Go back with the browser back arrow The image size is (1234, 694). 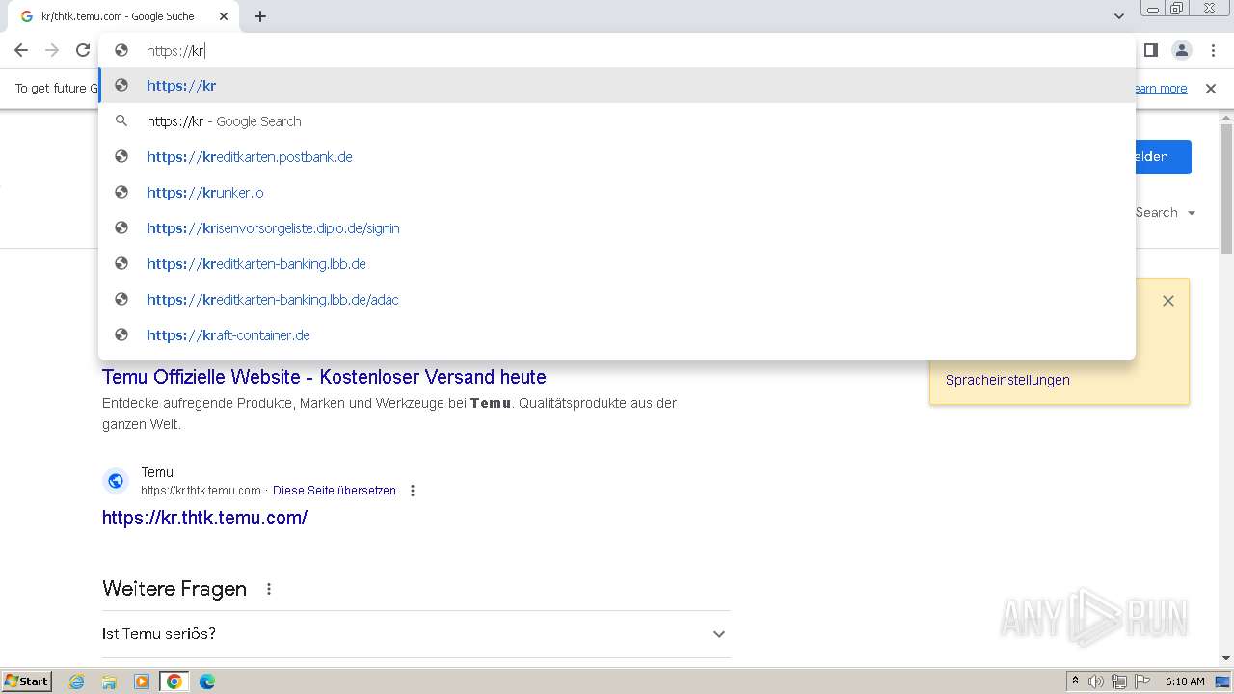pyautogui.click(x=21, y=50)
